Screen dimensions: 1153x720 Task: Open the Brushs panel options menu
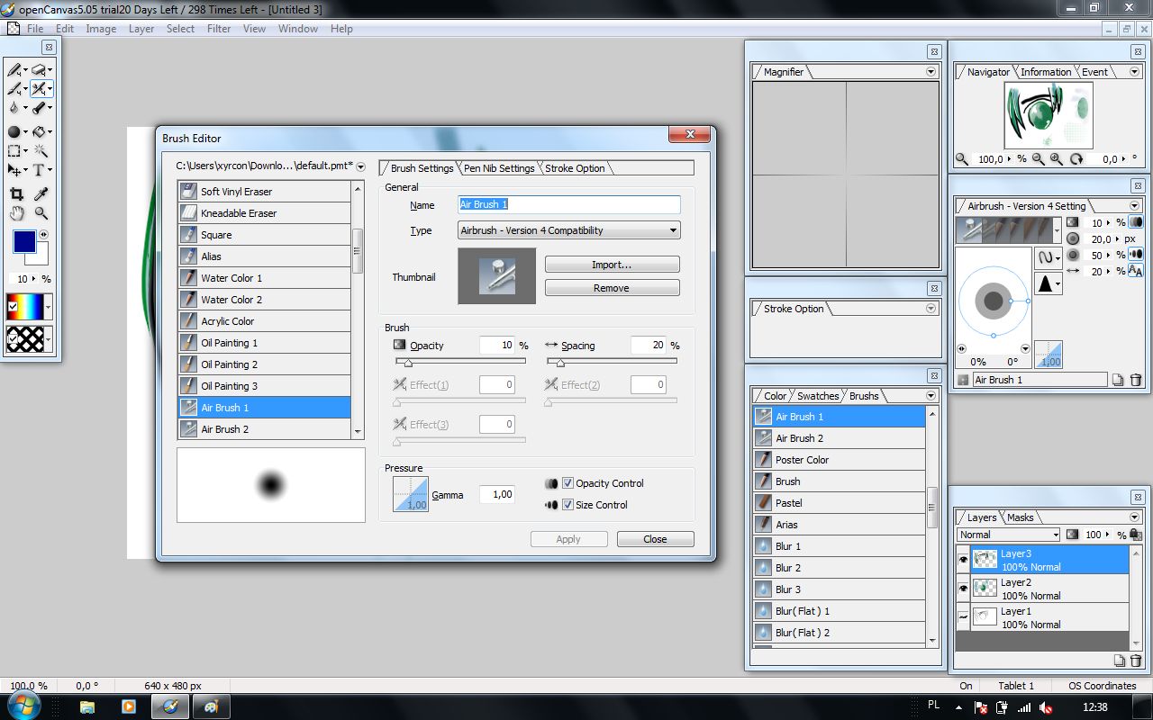click(x=931, y=396)
